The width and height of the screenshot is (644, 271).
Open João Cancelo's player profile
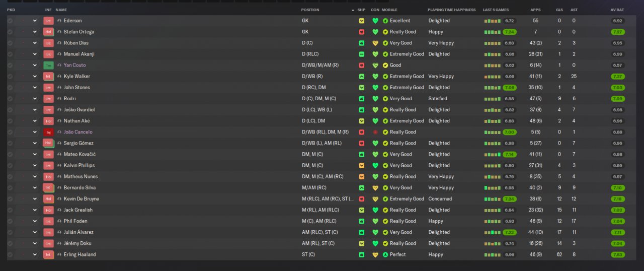point(78,132)
